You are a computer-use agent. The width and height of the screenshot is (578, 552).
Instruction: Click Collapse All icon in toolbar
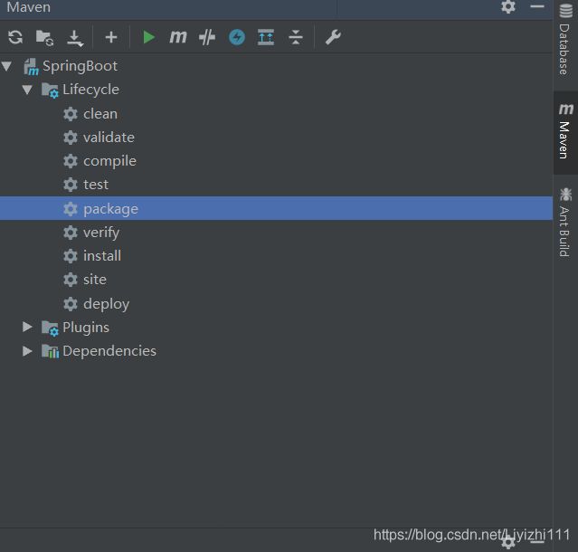[x=296, y=37]
